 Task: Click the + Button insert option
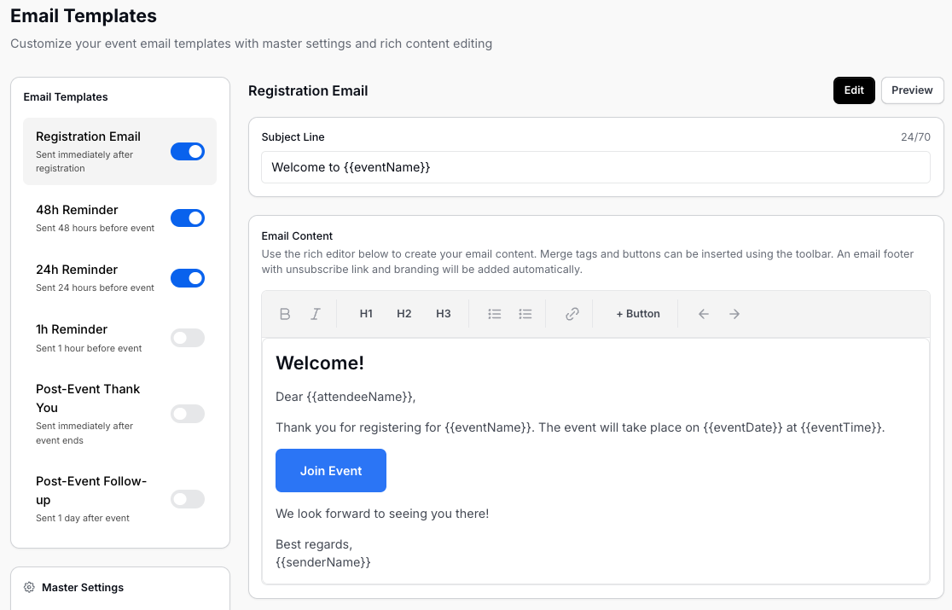click(x=638, y=314)
